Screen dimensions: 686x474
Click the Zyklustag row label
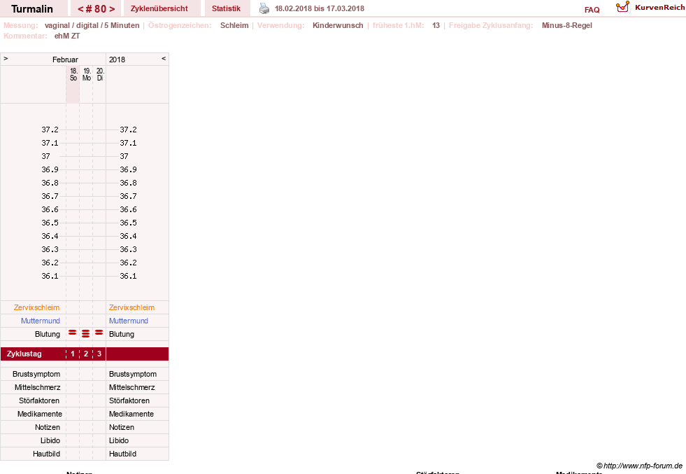(x=24, y=354)
